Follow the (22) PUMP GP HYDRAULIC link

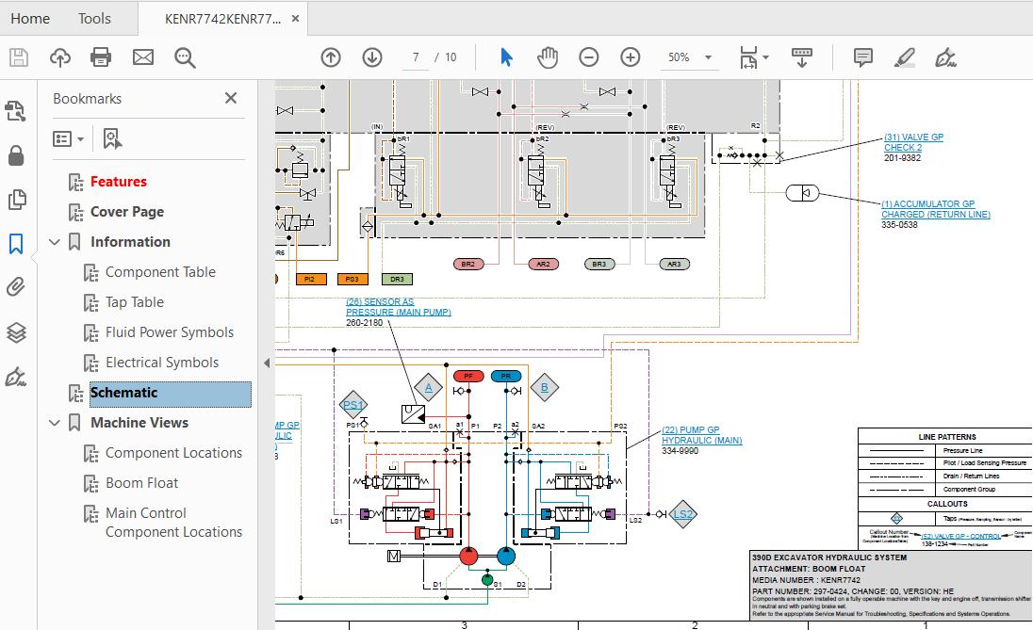pos(701,435)
